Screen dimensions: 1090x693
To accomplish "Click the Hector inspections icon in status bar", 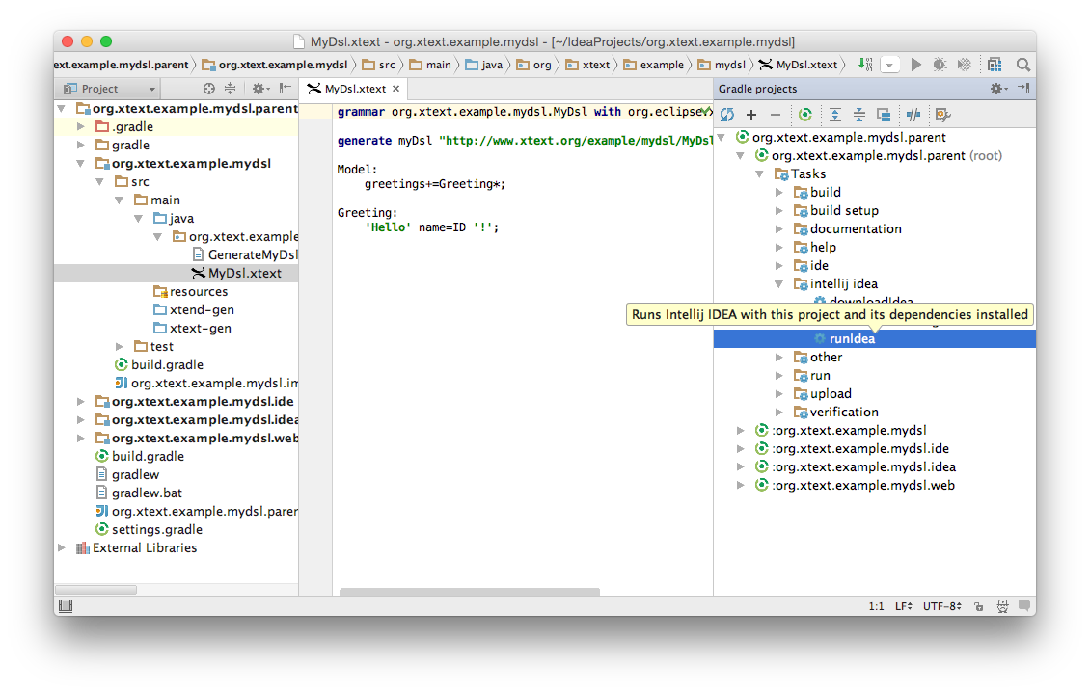I will pyautogui.click(x=1002, y=606).
